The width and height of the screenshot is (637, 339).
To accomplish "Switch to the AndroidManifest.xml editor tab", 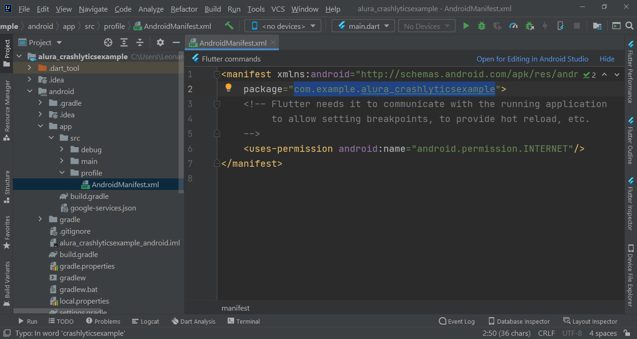I will click(232, 41).
